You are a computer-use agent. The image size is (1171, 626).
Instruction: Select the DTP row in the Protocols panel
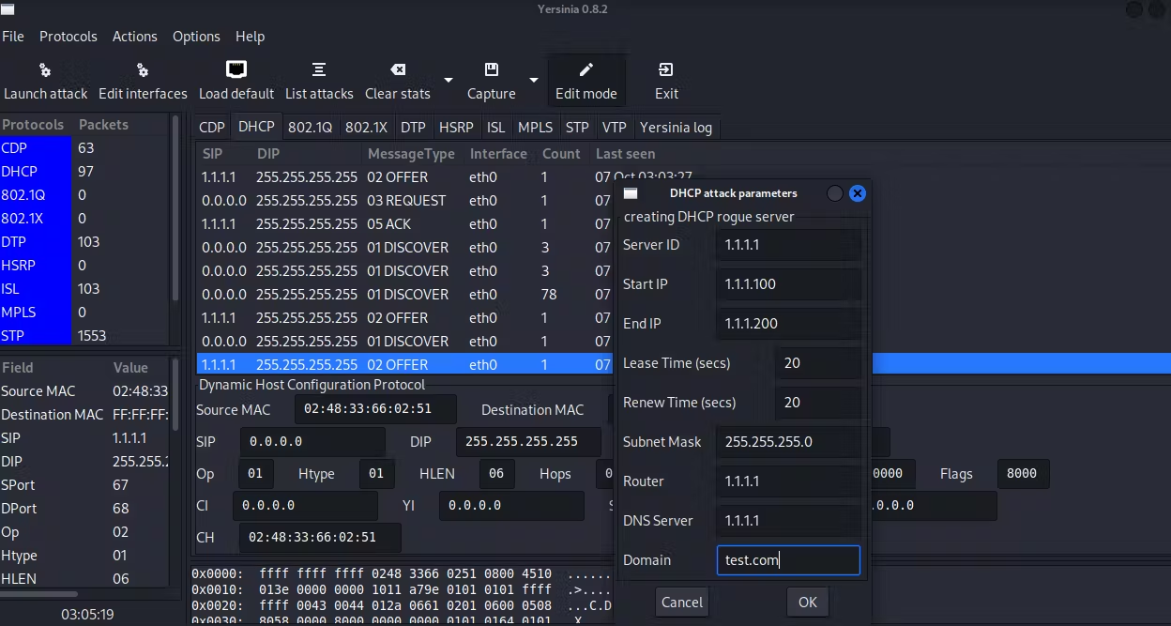28,241
